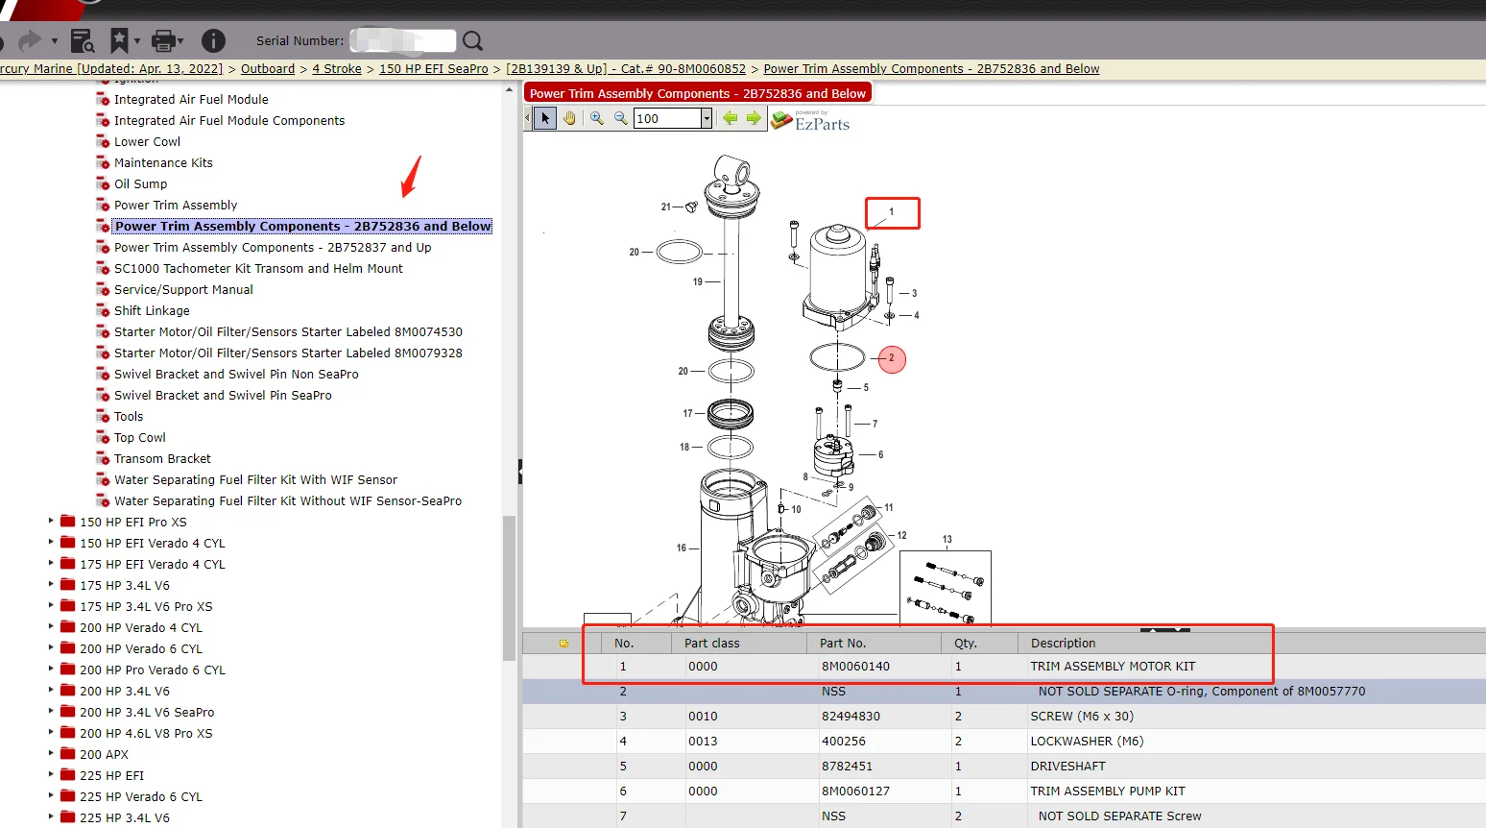
Task: Open the dropdown arrow next to the forward button
Action: (54, 41)
